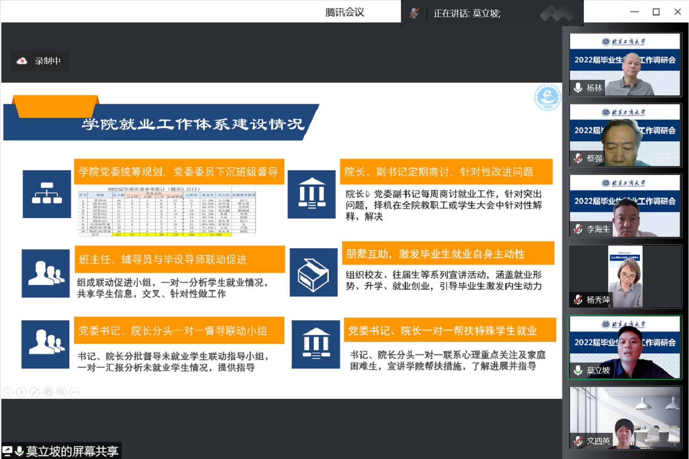Viewport: 689px width, 459px height.
Task: Select the pen annotation tool in slideshow toolbar
Action: (34, 392)
